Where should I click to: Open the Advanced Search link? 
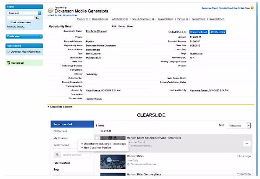tap(16, 27)
